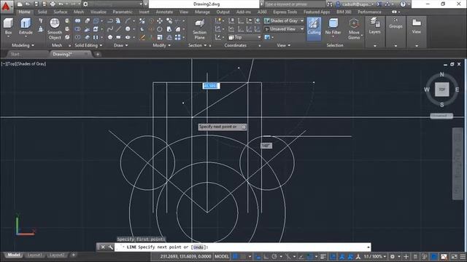The height and width of the screenshot is (262, 467).
Task: Pick the Polyline draw tool
Action: tap(110, 21)
